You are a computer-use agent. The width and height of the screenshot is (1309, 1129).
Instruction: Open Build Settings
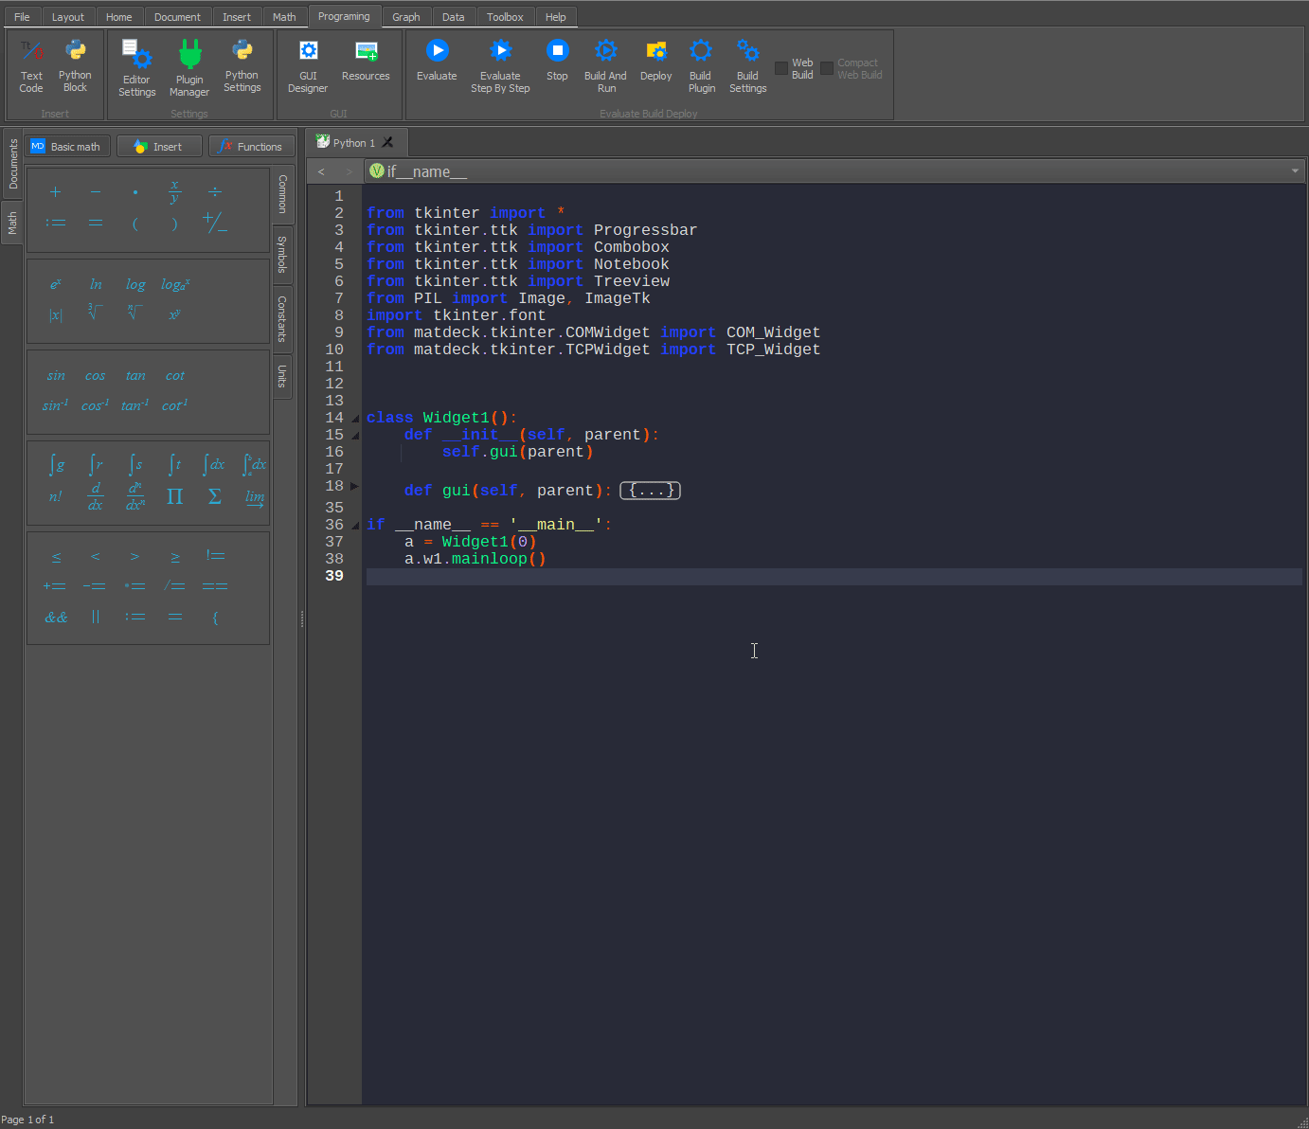(x=747, y=51)
